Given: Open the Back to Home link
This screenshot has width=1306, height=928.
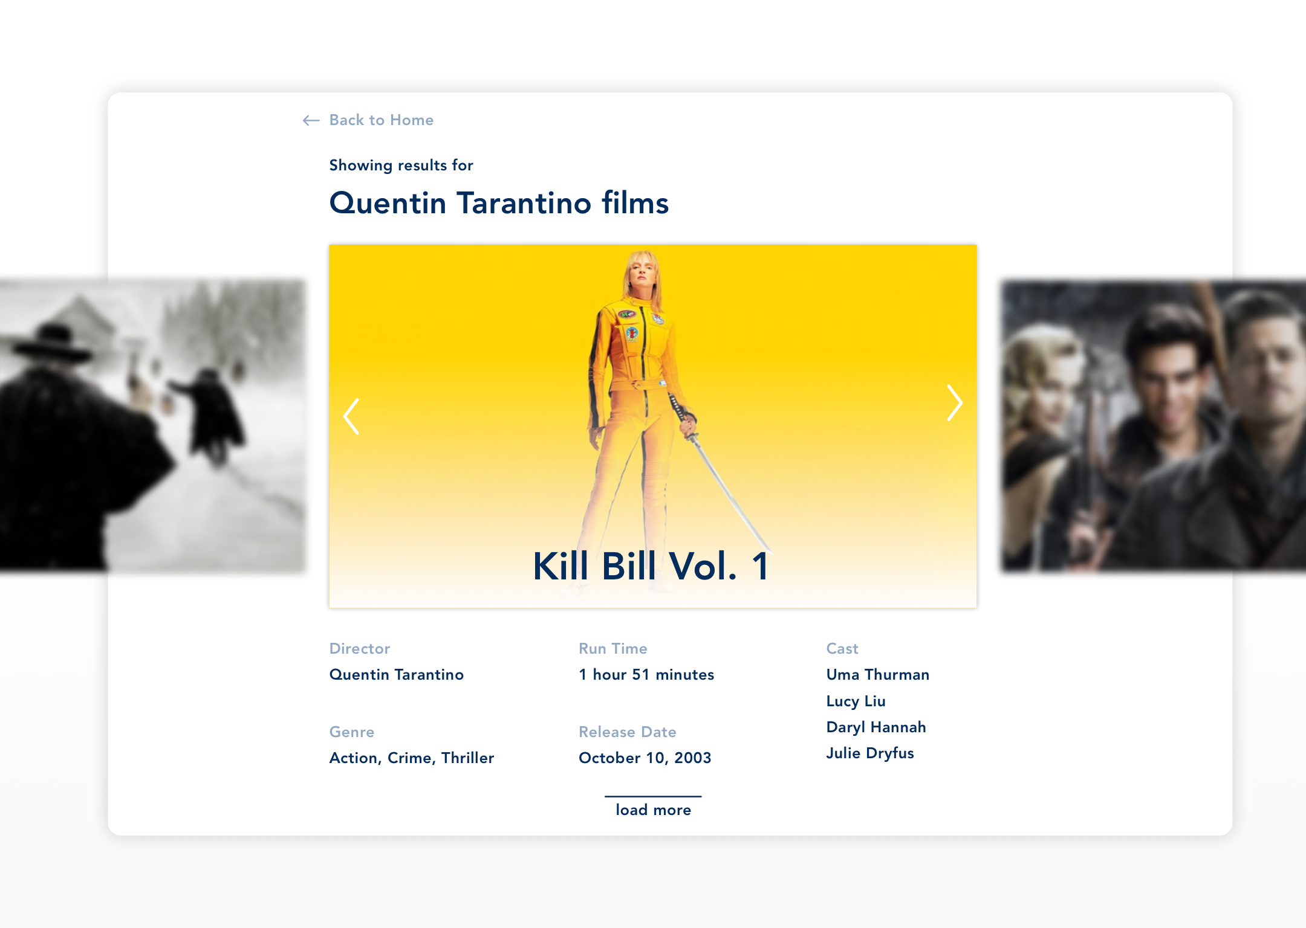Looking at the screenshot, I should coord(381,120).
